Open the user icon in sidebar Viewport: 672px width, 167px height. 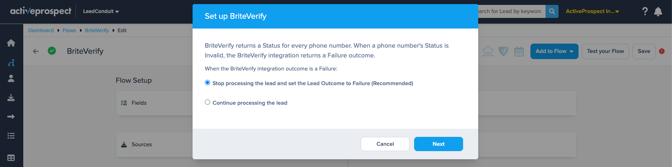(11, 78)
